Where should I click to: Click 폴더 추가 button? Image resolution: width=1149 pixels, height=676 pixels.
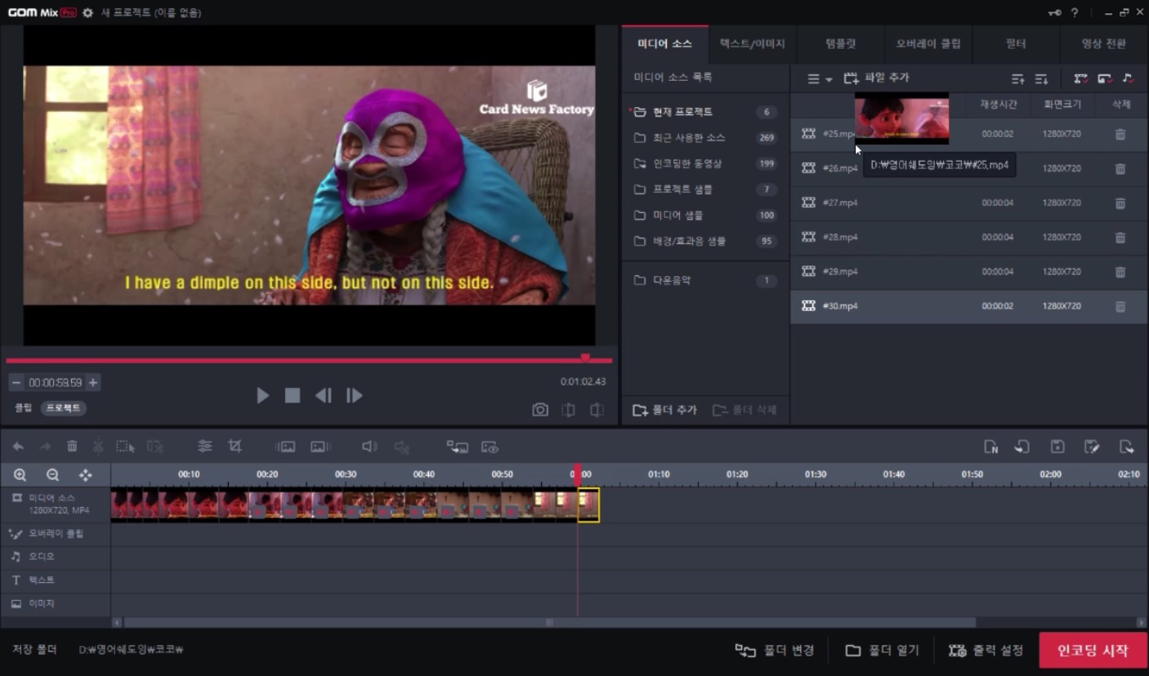pos(664,410)
